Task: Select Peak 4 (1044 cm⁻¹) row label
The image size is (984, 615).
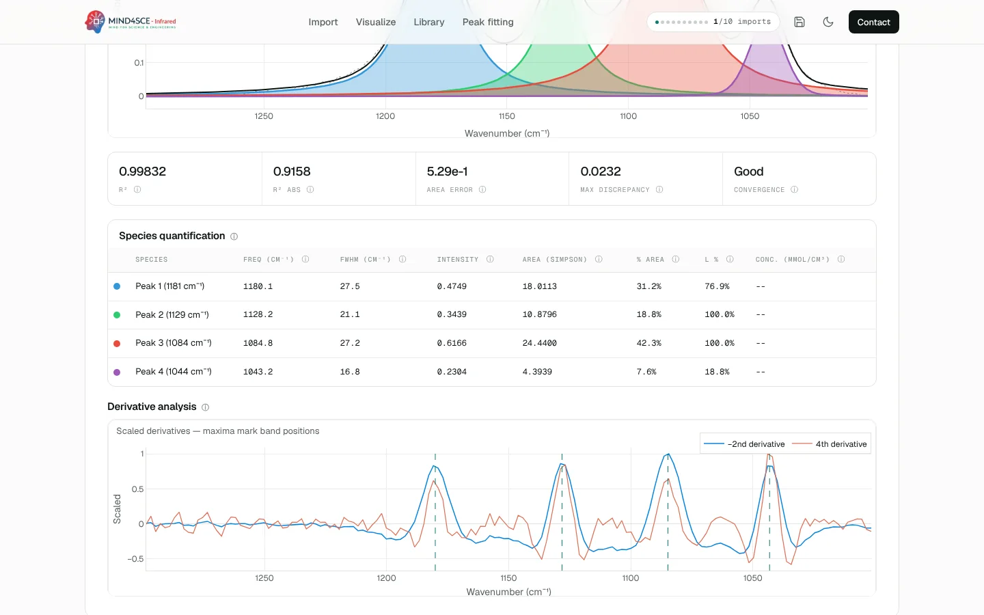Action: click(174, 372)
